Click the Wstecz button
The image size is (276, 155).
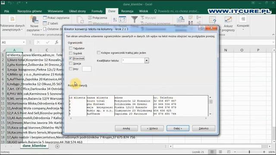(152, 128)
